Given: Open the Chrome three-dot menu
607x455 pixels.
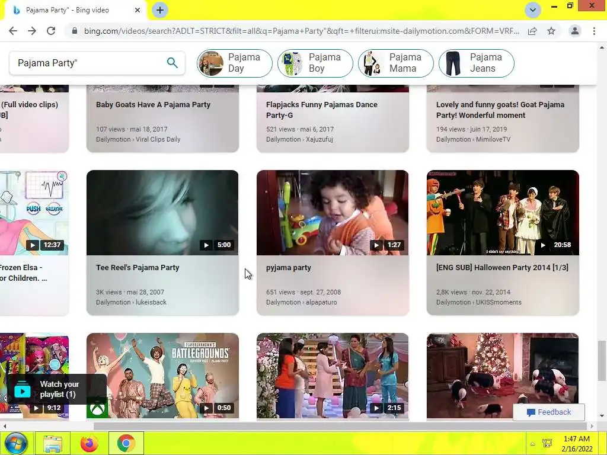Looking at the screenshot, I should click(x=594, y=31).
